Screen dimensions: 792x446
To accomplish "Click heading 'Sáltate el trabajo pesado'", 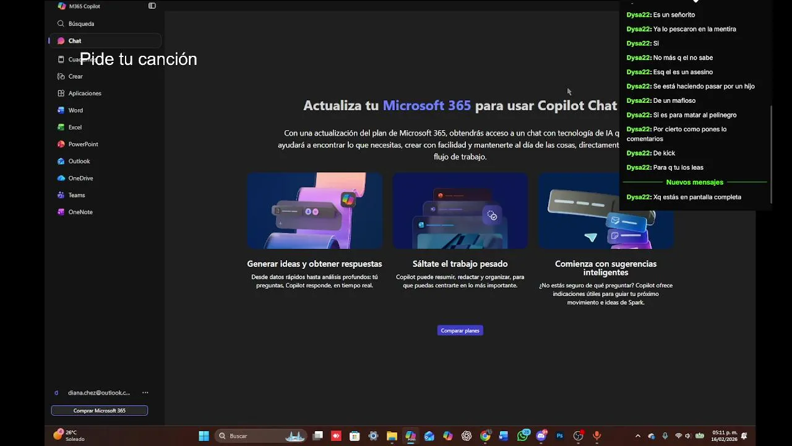I will coord(460,264).
